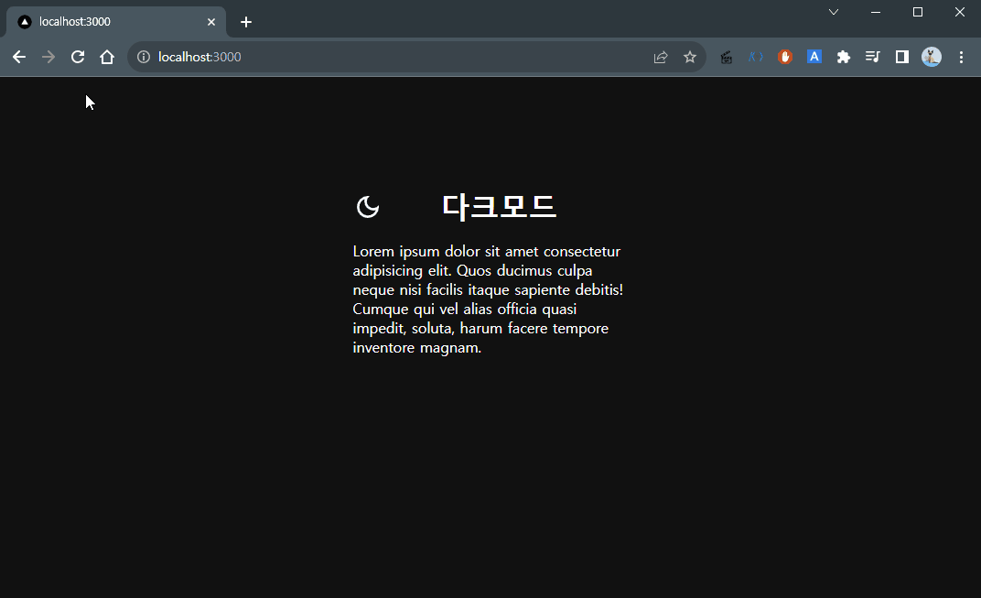Screen dimensions: 981x598
Task: Reload the localhost page
Action: point(78,57)
